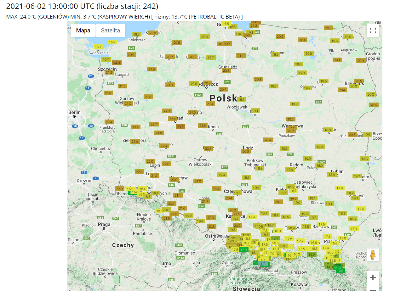This screenshot has width=412, height=291.
Task: Click the E261 road shield near Bydgoszcz
Action: coord(198,95)
